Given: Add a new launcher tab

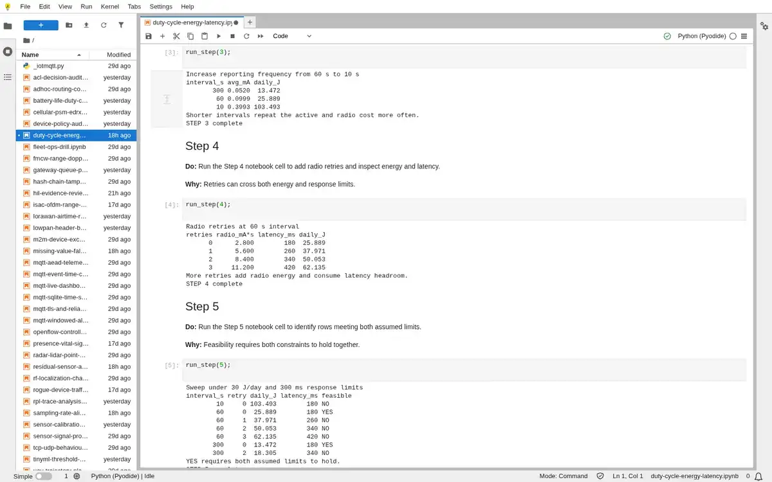Looking at the screenshot, I should (250, 22).
